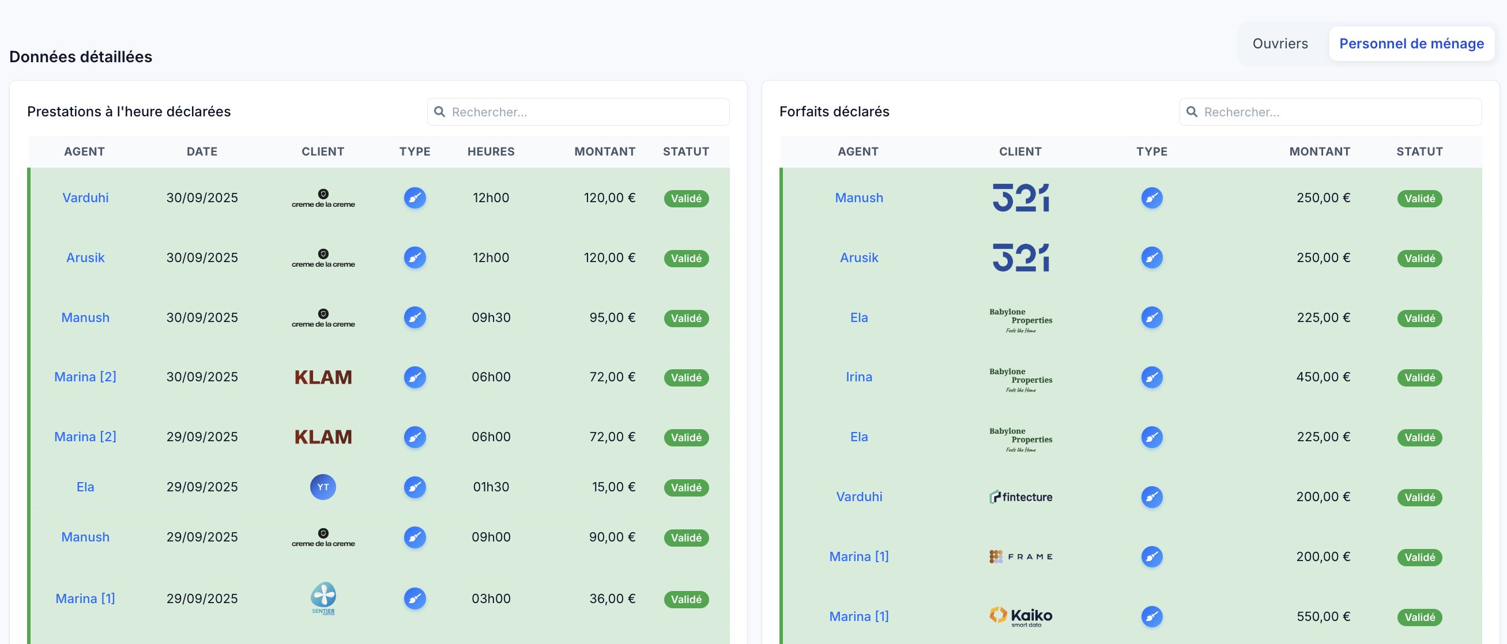Open Marina [2] agent link dated 29/09/2025
The height and width of the screenshot is (644, 1507).
85,437
